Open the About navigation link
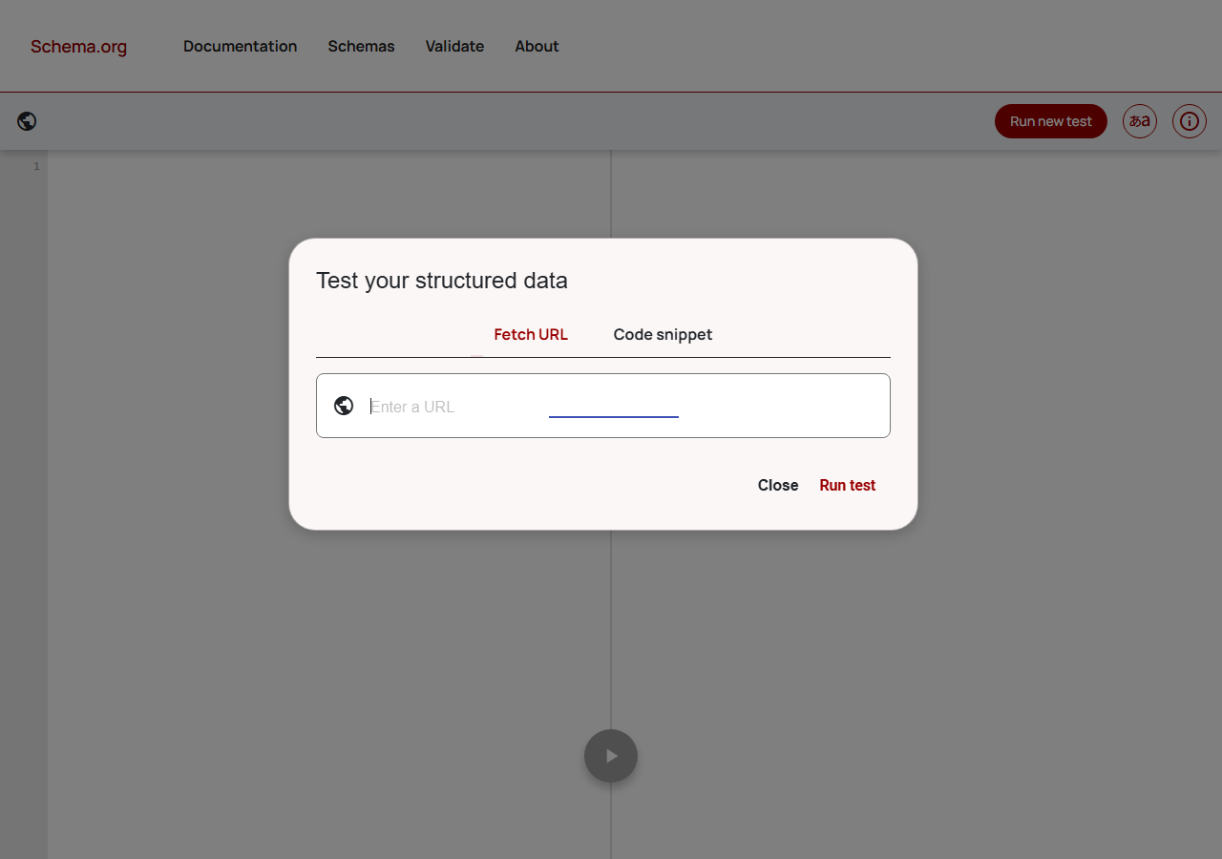1222x859 pixels. [x=537, y=46]
